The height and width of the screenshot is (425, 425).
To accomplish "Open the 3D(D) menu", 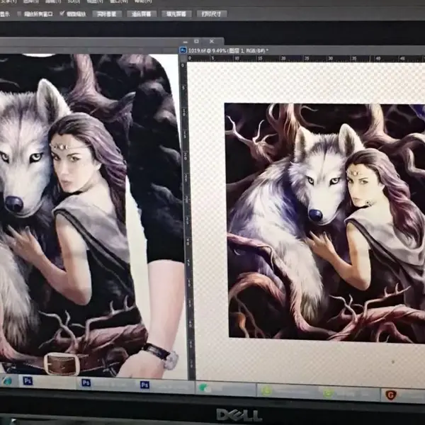I will 74,1.
